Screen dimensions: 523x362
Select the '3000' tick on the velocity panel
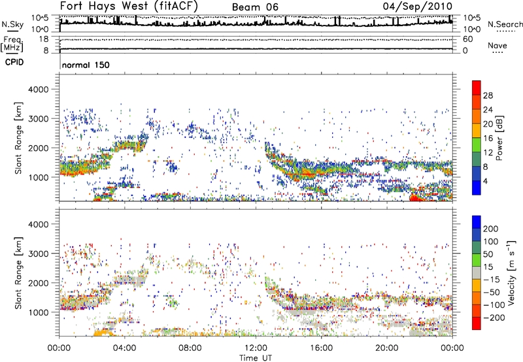(39, 254)
